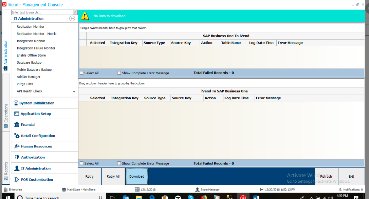Open Database Backup
Viewport: 369px width, 199px height.
click(x=29, y=62)
